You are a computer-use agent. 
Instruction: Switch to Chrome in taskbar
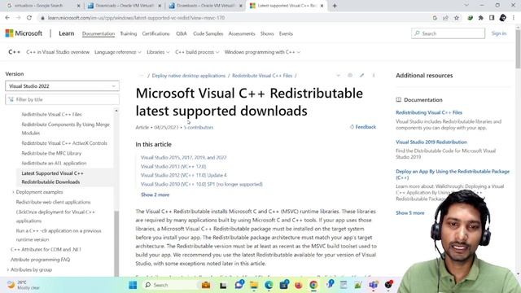313,285
